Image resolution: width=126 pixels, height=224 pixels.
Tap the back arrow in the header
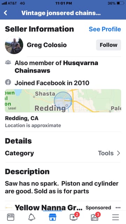(x=6, y=13)
